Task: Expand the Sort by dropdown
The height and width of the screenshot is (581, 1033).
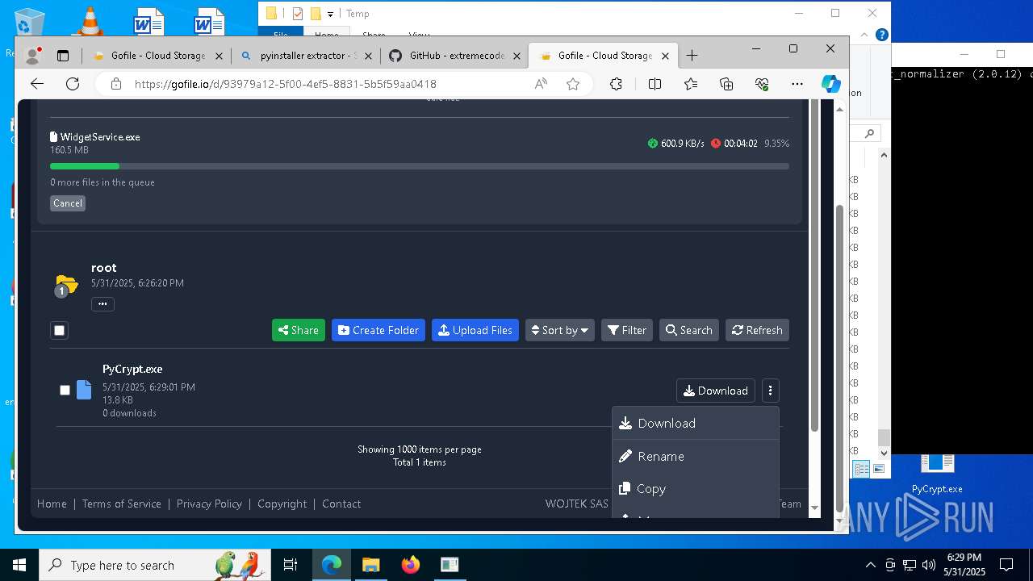Action: tap(560, 330)
